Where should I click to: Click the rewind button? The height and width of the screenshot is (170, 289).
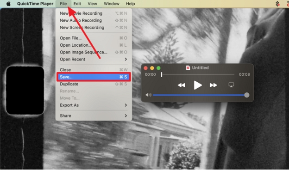tap(182, 85)
